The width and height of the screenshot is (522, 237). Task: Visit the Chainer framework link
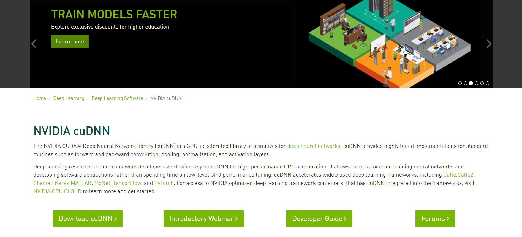[43, 183]
